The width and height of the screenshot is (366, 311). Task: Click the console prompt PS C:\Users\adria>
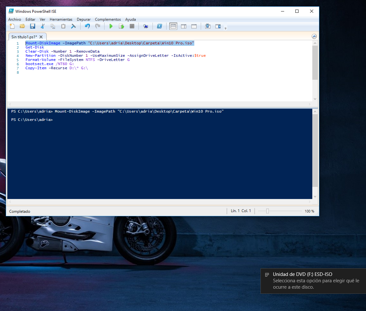click(32, 120)
